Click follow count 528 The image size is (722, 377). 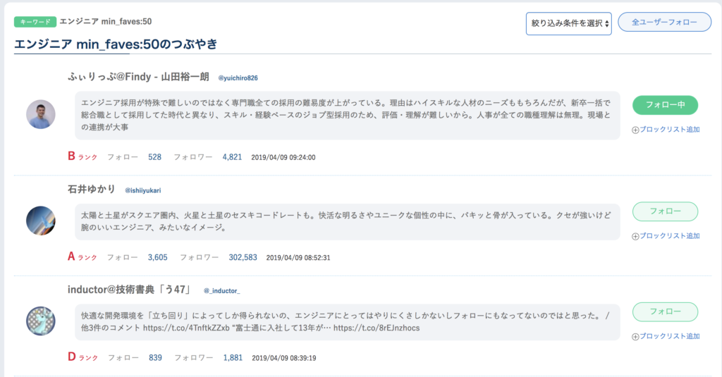pos(154,157)
